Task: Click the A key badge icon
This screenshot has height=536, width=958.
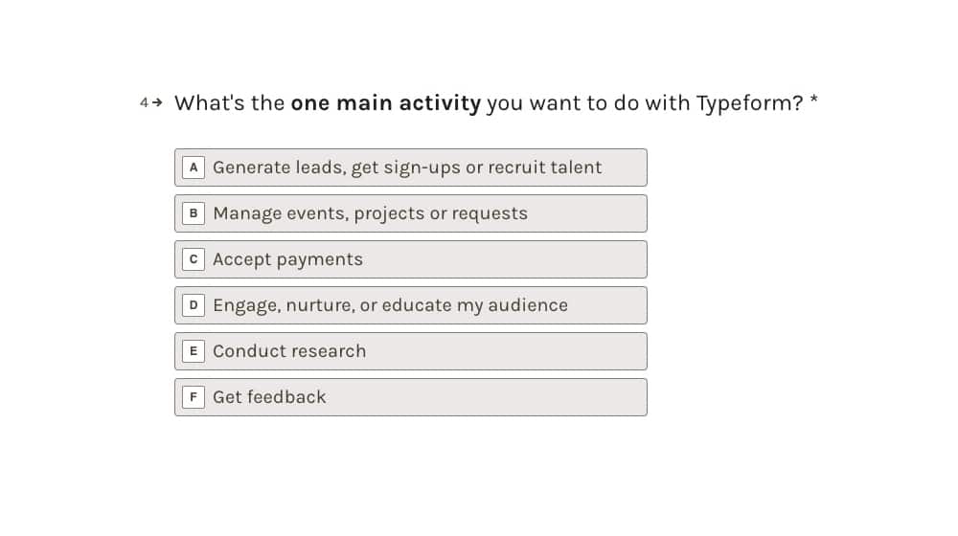Action: click(194, 167)
